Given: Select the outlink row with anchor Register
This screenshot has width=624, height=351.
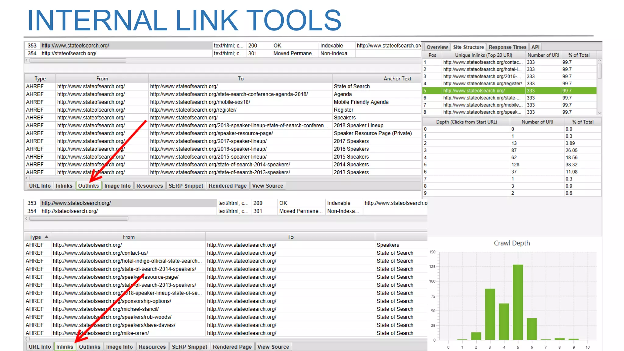Looking at the screenshot, I should 222,110.
